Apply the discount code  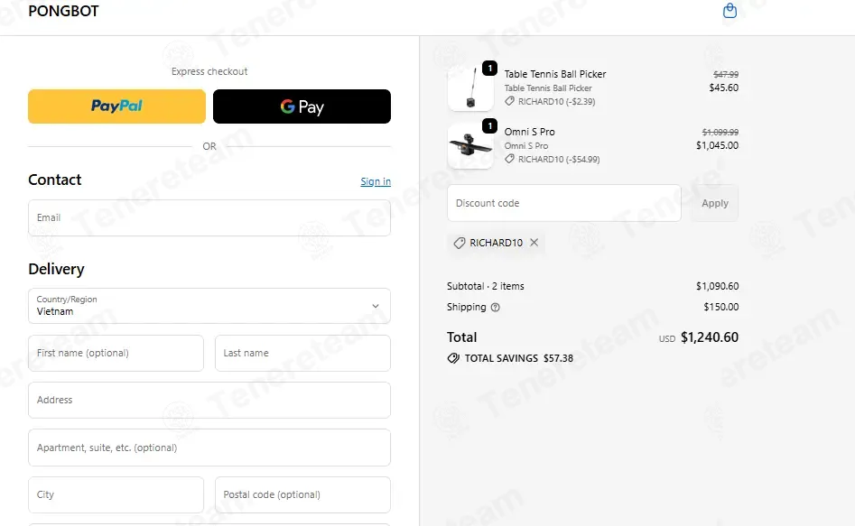coord(715,203)
